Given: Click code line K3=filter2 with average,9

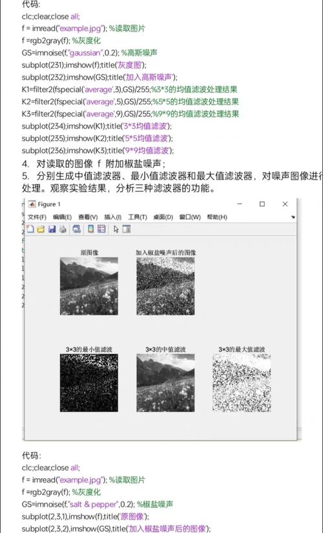Looking at the screenshot, I should tap(130, 114).
